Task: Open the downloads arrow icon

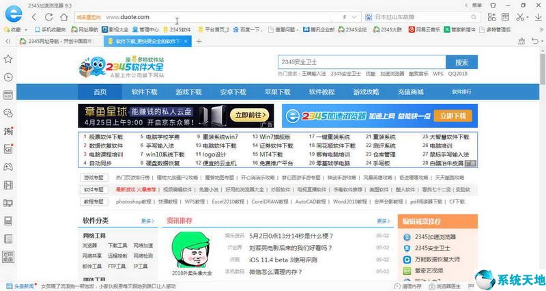Action: (538, 16)
